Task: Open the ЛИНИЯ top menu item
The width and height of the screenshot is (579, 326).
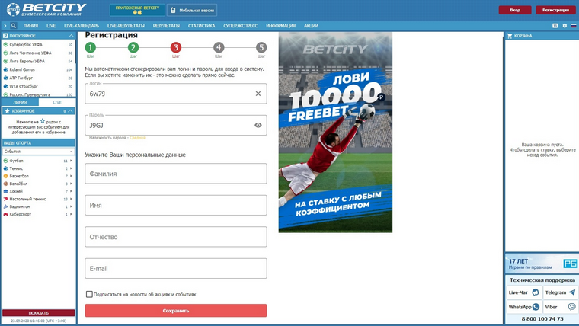Action: pos(30,26)
